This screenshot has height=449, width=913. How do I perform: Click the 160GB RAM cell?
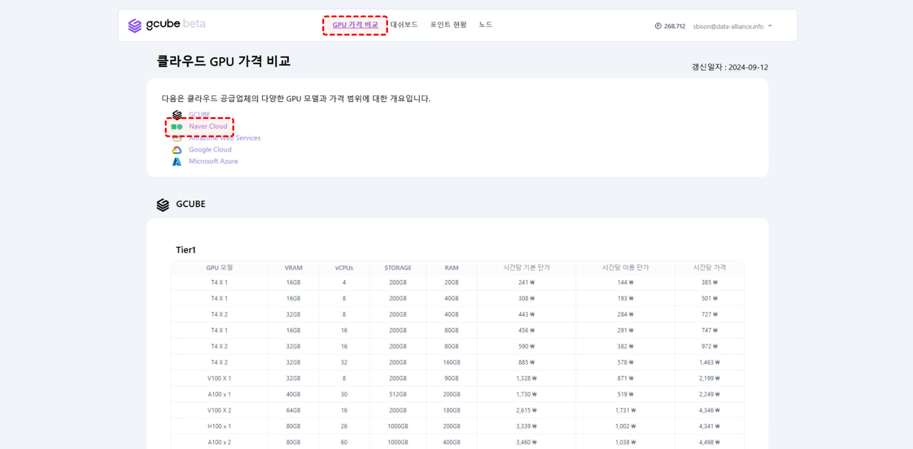[x=452, y=362]
